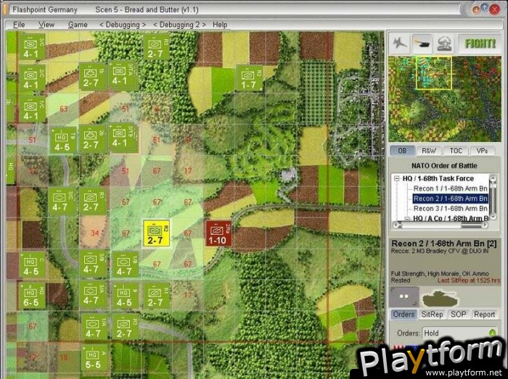508x379 pixels.
Task: Select the 4-7 armor counter labeled 3/C
Action: pyautogui.click(x=63, y=201)
